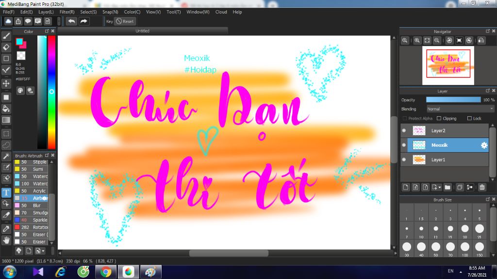
Task: Delete layer with trash icon
Action: pyautogui.click(x=482, y=187)
